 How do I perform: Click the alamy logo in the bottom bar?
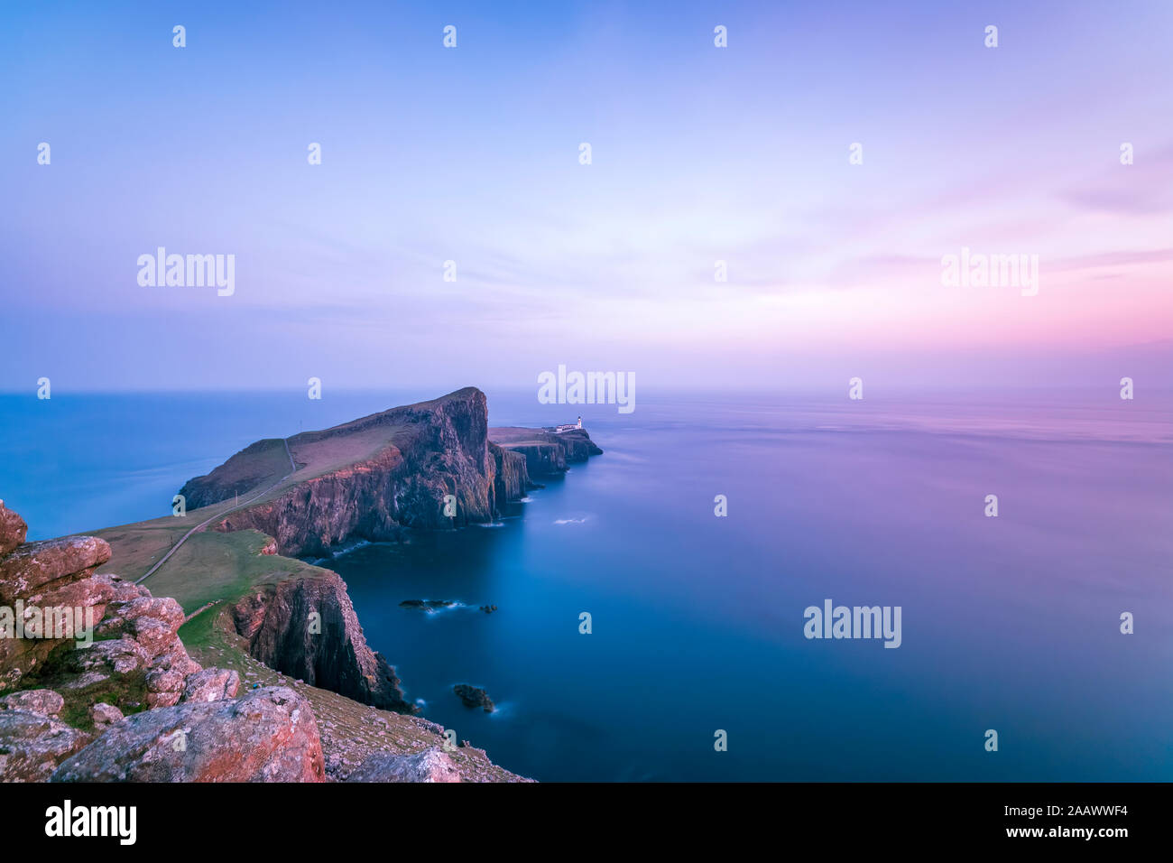tap(90, 822)
